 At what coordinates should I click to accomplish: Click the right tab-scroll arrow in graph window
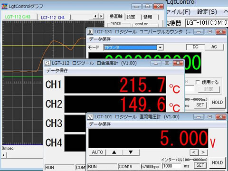[x=101, y=16]
